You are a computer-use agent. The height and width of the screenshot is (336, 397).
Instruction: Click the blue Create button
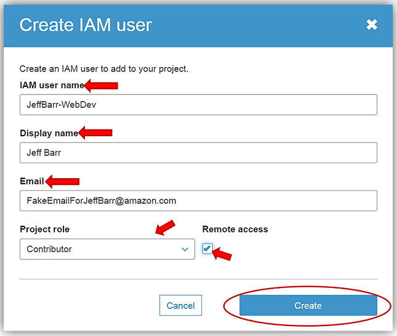coord(308,305)
